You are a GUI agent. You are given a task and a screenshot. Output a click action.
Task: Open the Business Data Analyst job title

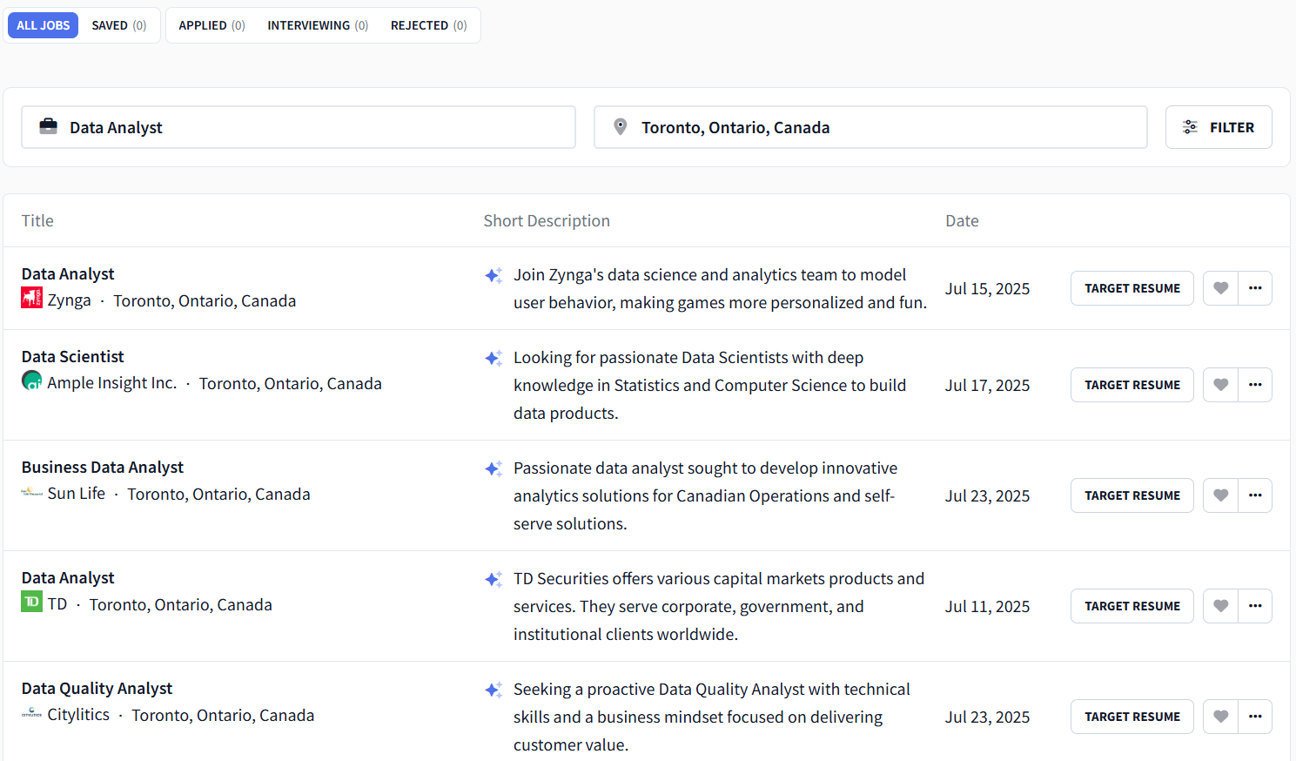pyautogui.click(x=103, y=468)
